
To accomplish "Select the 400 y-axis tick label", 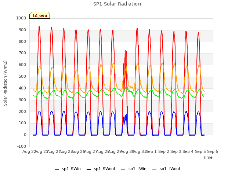I will 22,88.
